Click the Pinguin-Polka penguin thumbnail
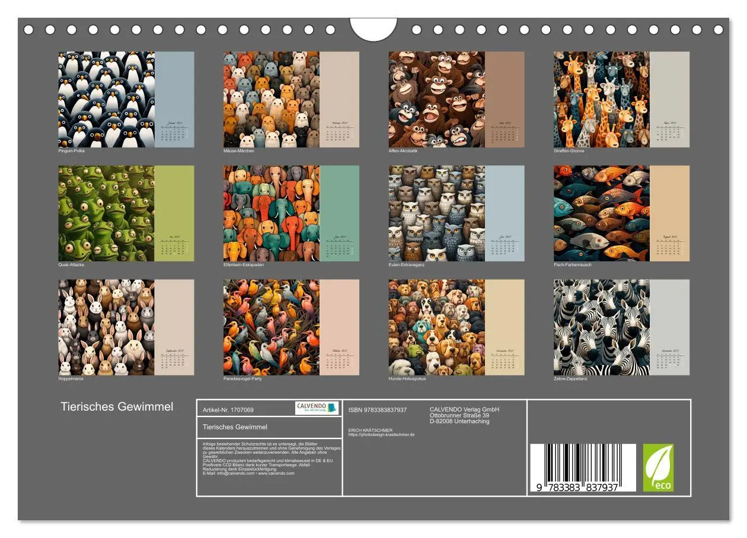This screenshot has width=747, height=538. (x=106, y=100)
